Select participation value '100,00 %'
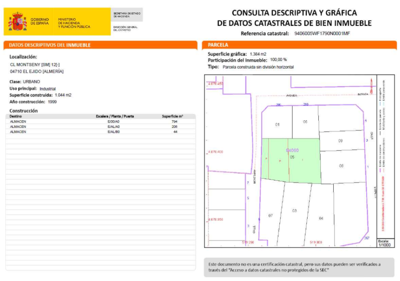Image resolution: width=400 pixels, height=281 pixels. [278, 60]
